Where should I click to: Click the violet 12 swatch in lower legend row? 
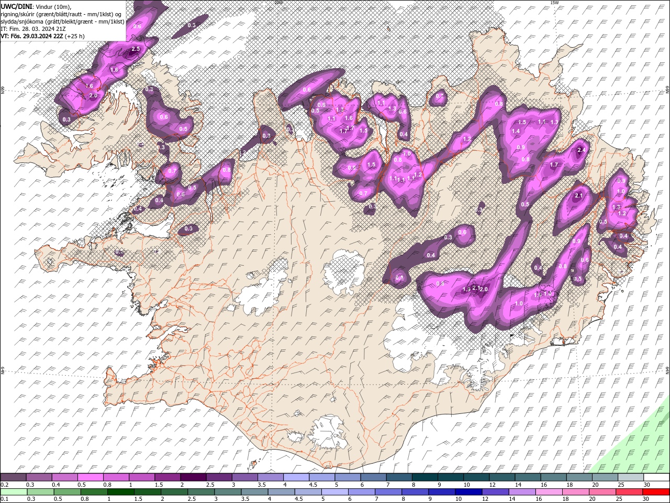click(495, 492)
